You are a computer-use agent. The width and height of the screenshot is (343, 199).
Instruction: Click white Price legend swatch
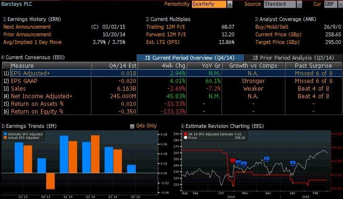(x=185, y=137)
